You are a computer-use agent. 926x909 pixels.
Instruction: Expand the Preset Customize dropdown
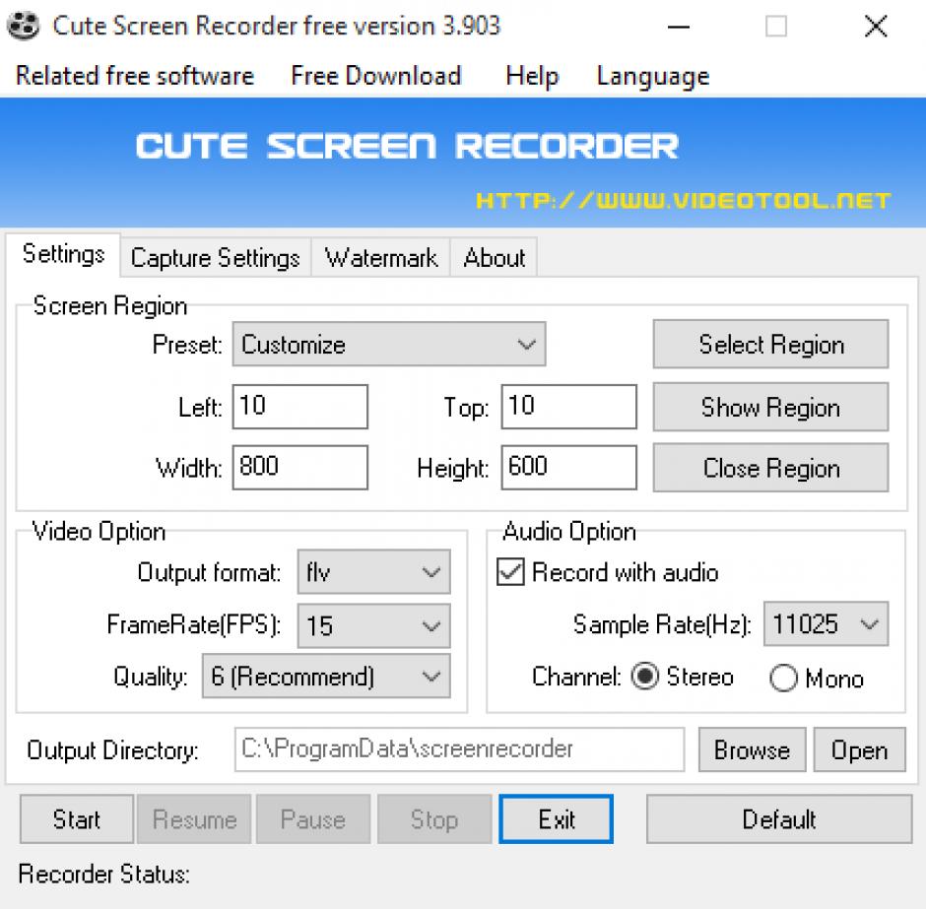[x=389, y=344]
